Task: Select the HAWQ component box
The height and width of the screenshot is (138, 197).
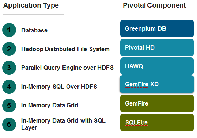Action: (x=157, y=66)
